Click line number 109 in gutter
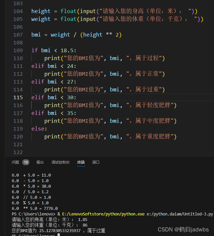The image size is (214, 236). (18, 50)
